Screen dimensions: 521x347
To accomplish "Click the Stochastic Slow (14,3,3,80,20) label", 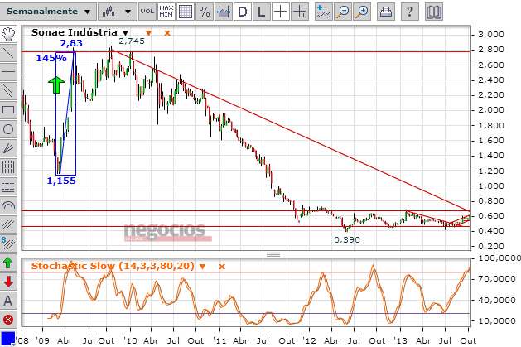I will 113,266.
